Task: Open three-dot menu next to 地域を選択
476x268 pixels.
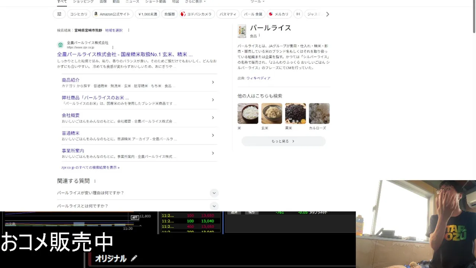Action: (129, 30)
